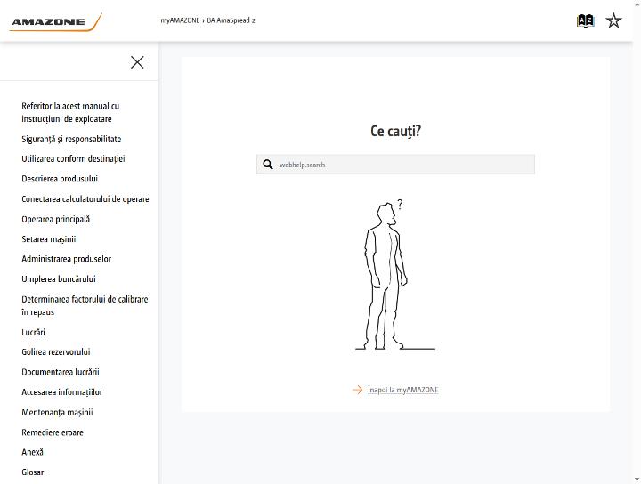The image size is (641, 484).
Task: Go to Descrierea produsului
Action: [x=60, y=179]
